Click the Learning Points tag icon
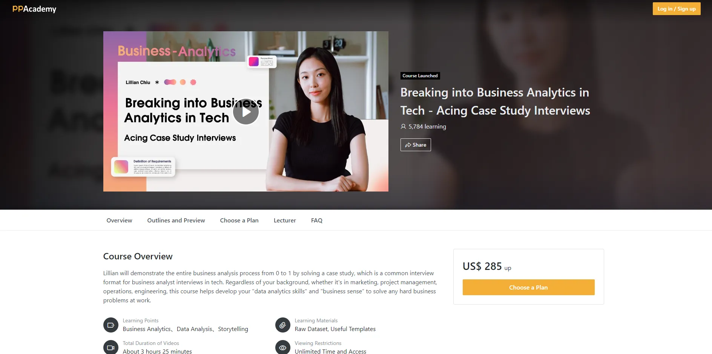The width and height of the screenshot is (712, 354). 111,325
